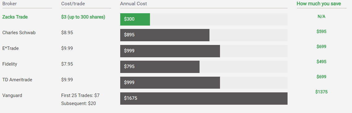Click the $3 (up to 300 shares) text

click(x=83, y=17)
